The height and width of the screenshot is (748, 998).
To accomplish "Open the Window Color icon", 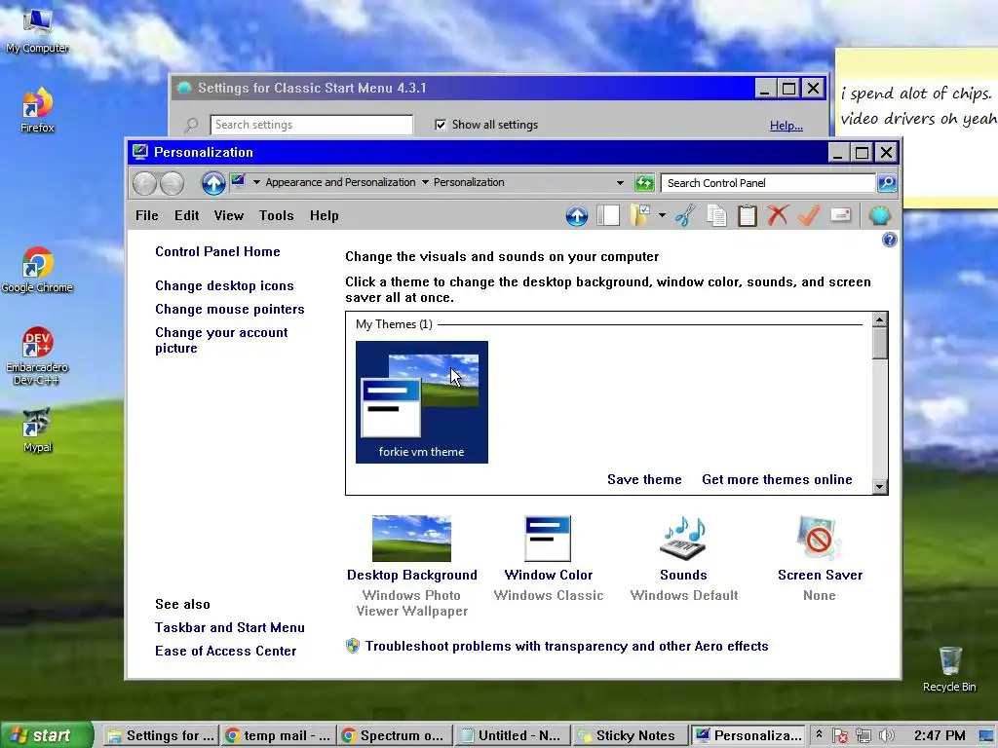I will (x=548, y=538).
